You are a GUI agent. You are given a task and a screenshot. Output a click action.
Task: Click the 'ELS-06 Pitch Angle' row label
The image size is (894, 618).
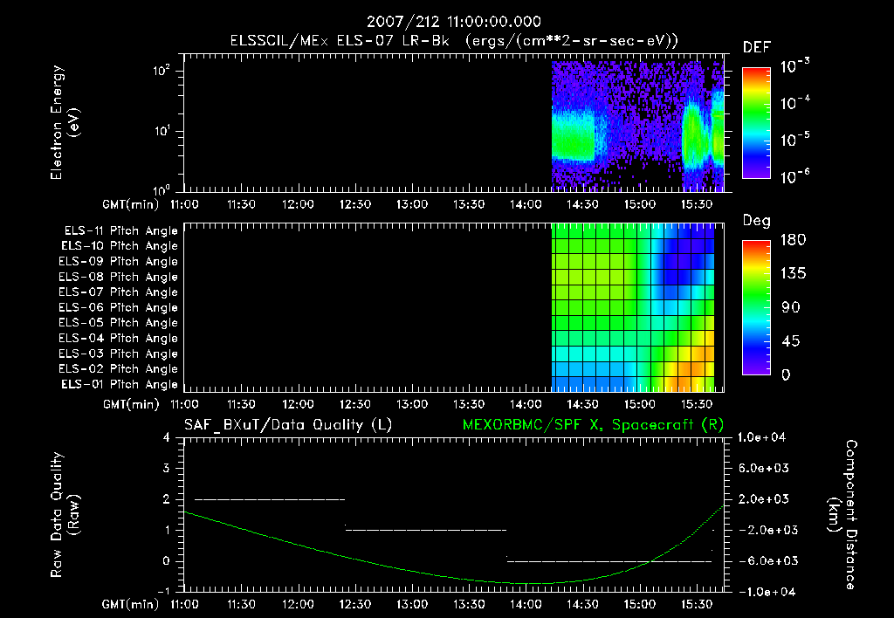[119, 308]
